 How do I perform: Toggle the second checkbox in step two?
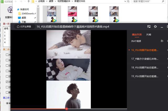pyautogui.click(x=7, y=60)
